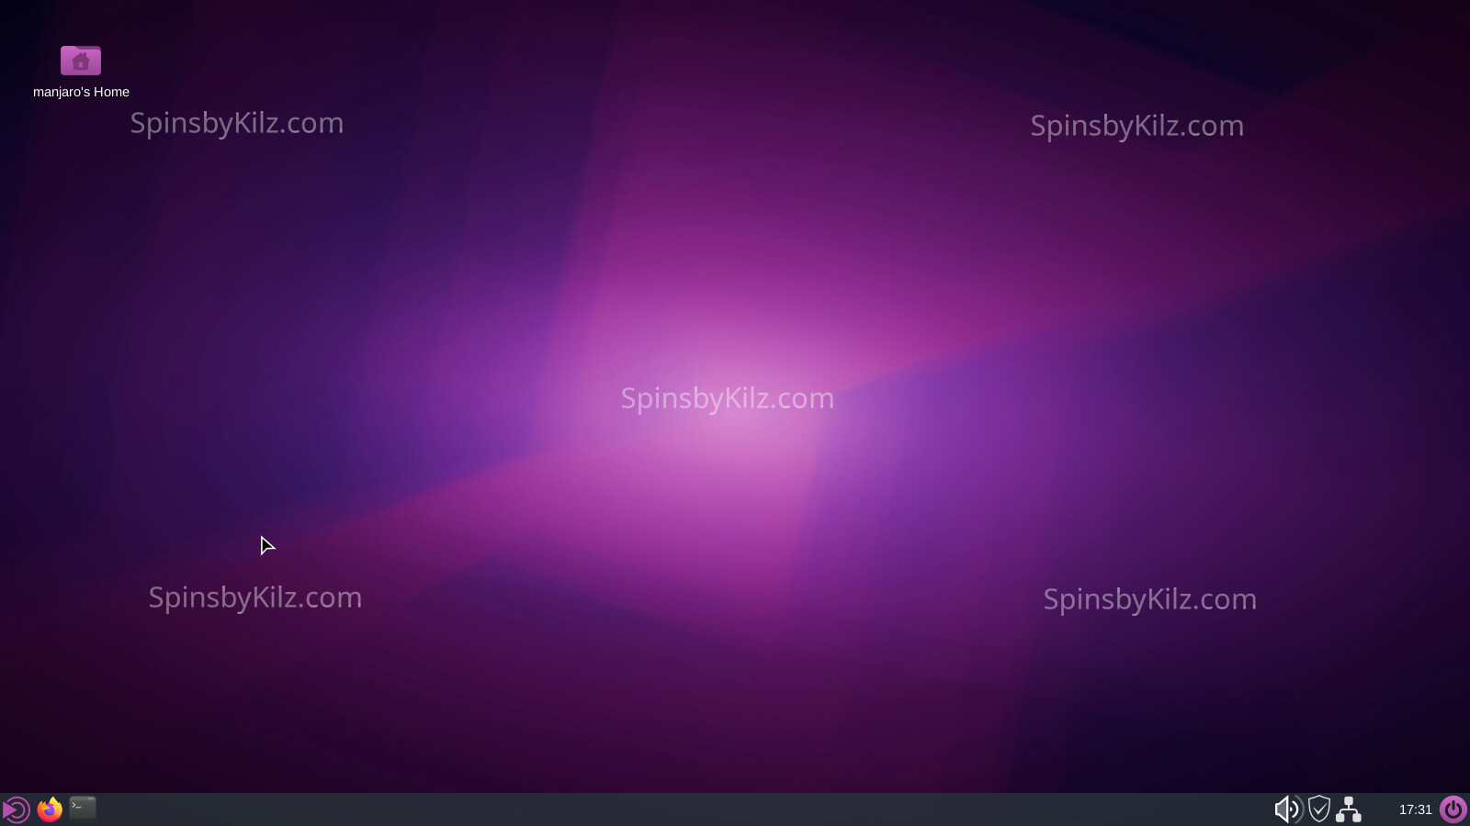
Task: Open the volume control tray icon
Action: (x=1286, y=809)
